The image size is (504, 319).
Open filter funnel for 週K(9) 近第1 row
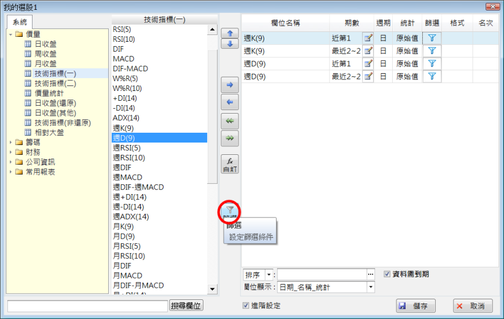point(432,38)
